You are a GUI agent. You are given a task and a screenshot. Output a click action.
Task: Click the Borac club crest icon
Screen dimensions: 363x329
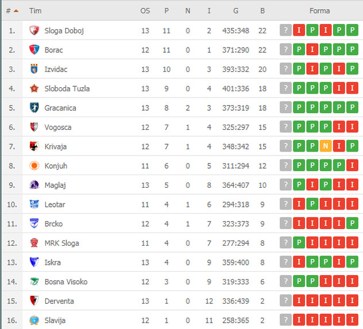[x=34, y=50]
